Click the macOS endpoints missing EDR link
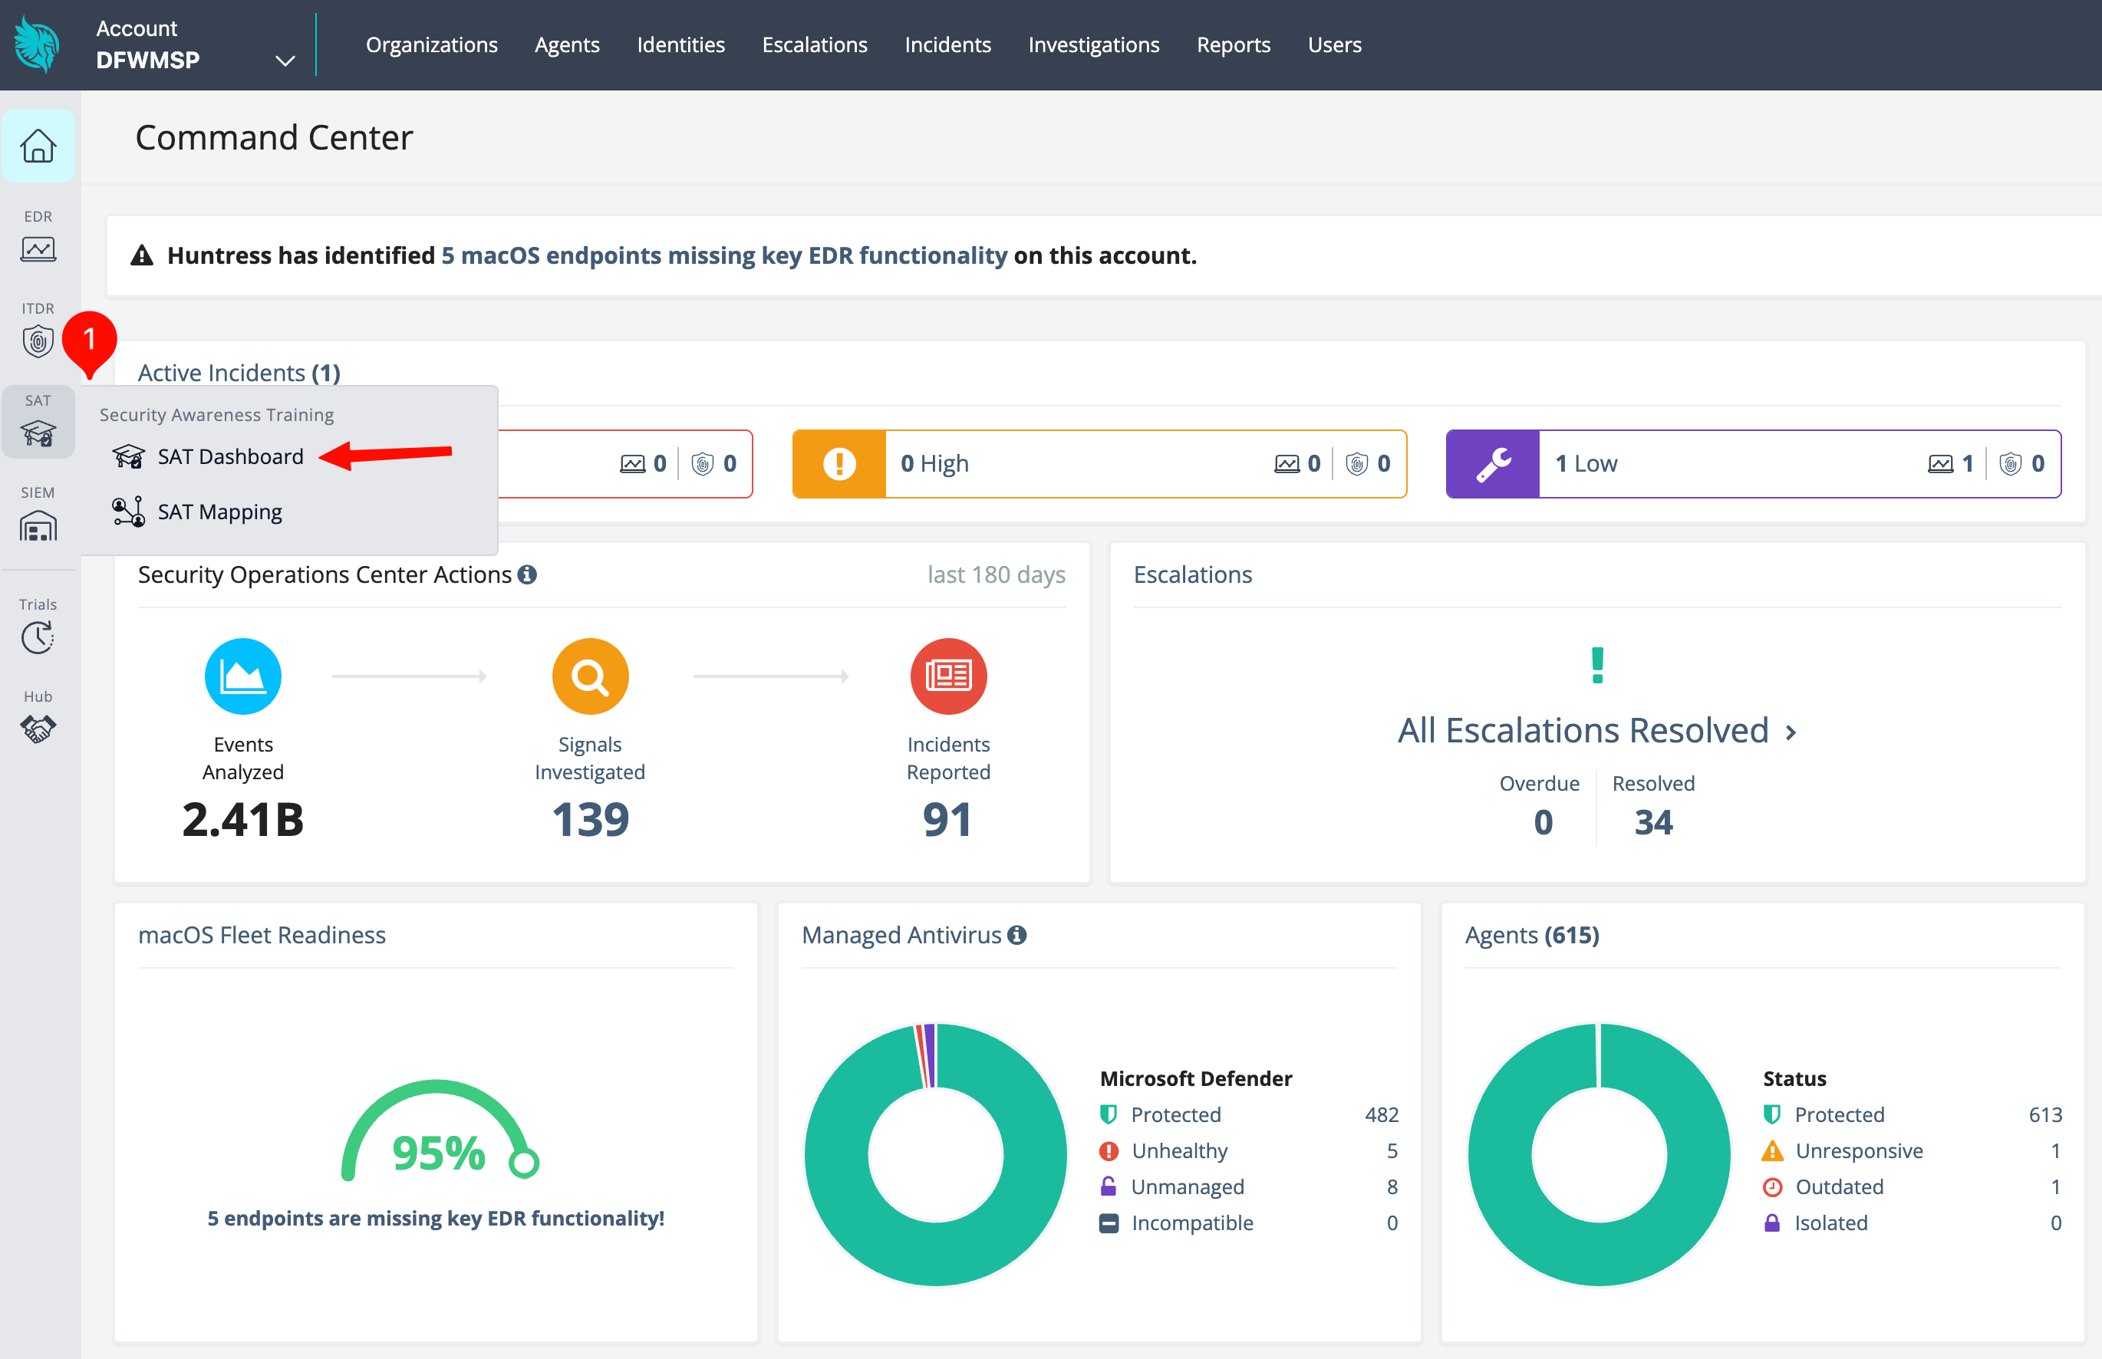 pyautogui.click(x=723, y=255)
